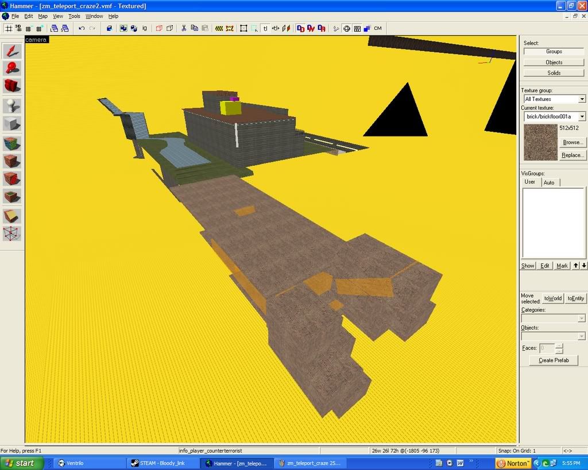Open Ventrilo from the taskbar

pyautogui.click(x=86, y=463)
